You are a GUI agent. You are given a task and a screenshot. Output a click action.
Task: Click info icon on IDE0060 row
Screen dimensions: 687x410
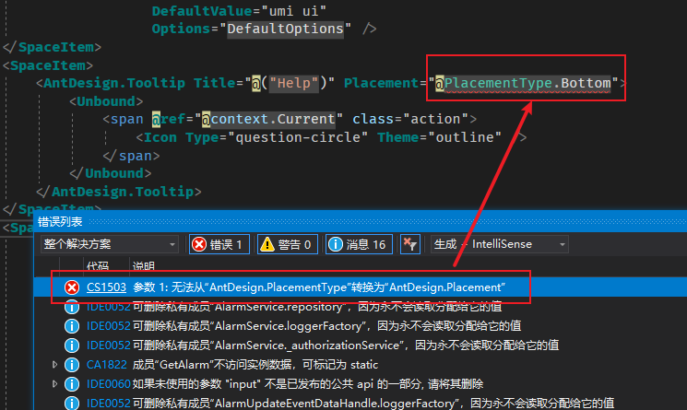tap(72, 384)
